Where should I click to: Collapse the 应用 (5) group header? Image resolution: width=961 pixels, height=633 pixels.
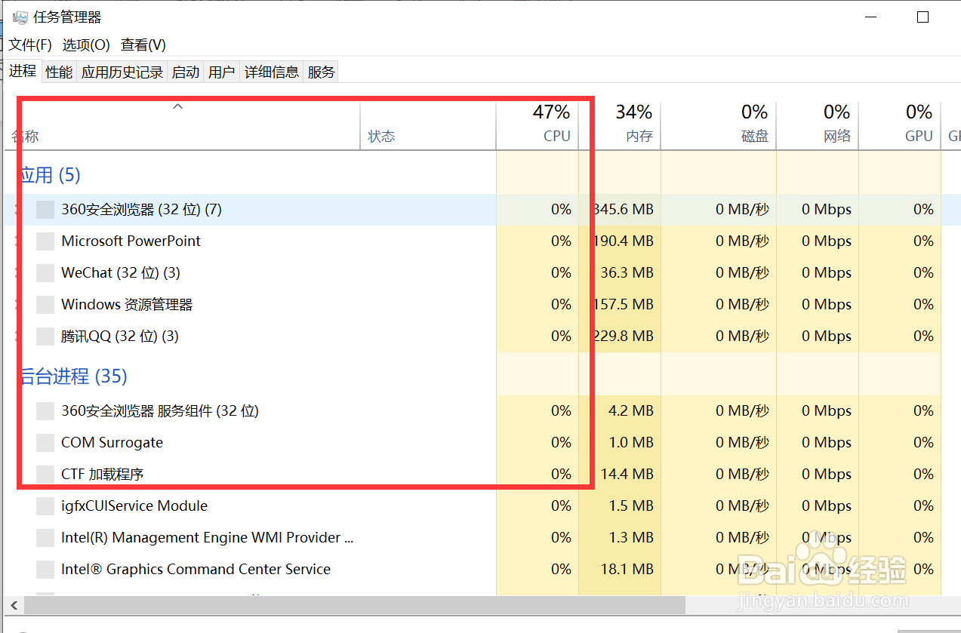pyautogui.click(x=50, y=175)
